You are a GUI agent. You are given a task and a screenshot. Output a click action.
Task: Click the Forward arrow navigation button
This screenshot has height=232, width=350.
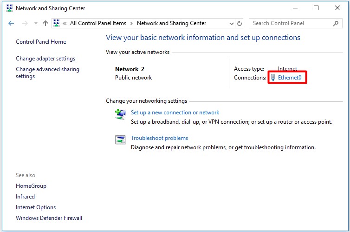click(x=25, y=23)
